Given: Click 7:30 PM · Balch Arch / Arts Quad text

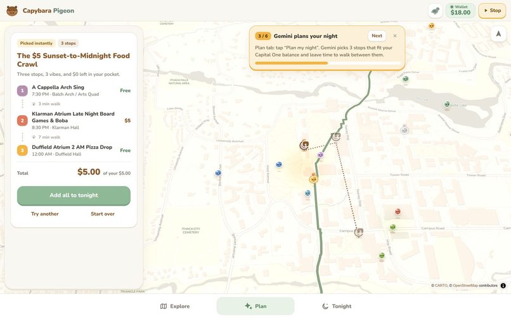Looking at the screenshot, I should (65, 94).
